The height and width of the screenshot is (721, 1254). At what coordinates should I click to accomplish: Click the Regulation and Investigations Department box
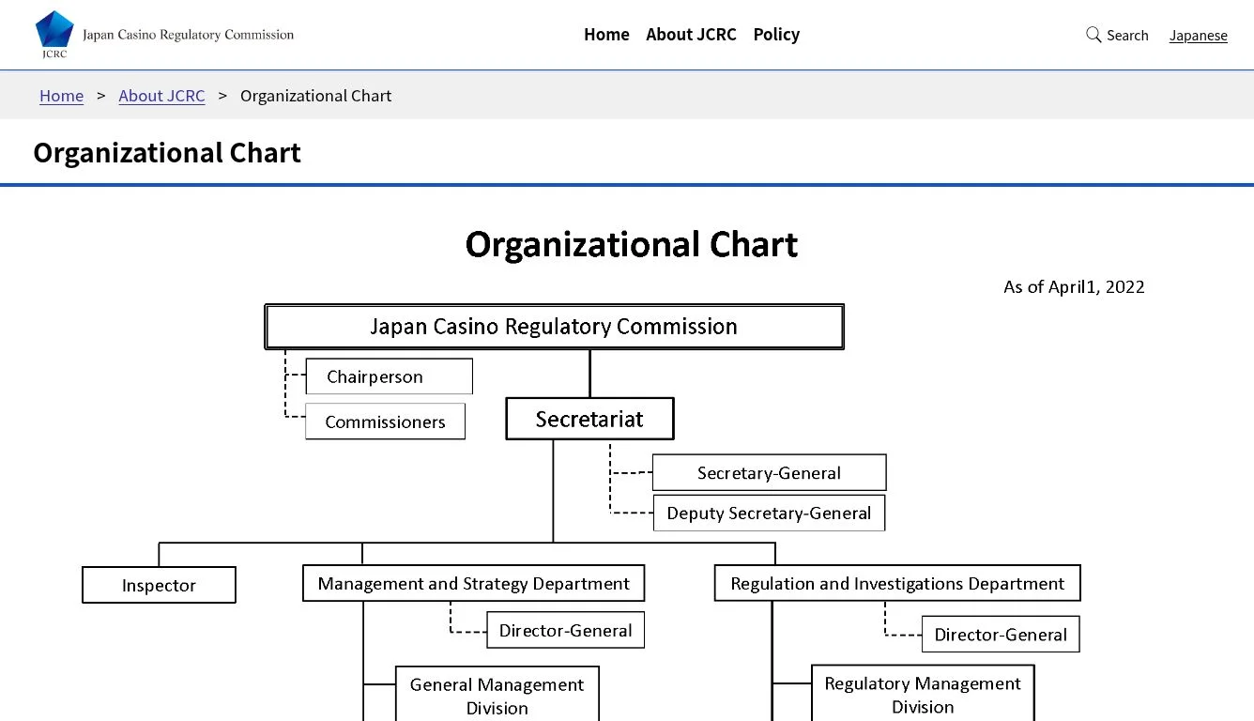click(896, 583)
